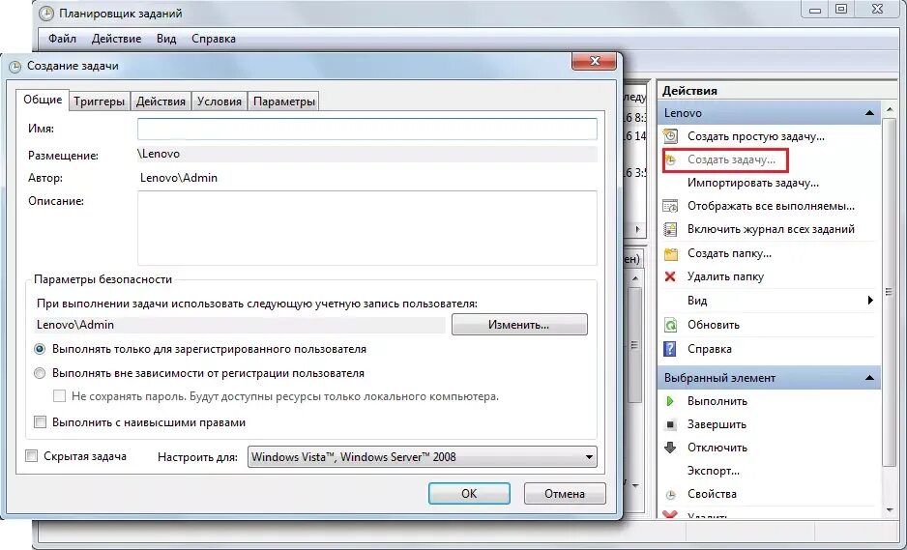Screen dimensions: 907x550
Task: Click the Actions pane scrollbar down arrow
Action: point(891,509)
